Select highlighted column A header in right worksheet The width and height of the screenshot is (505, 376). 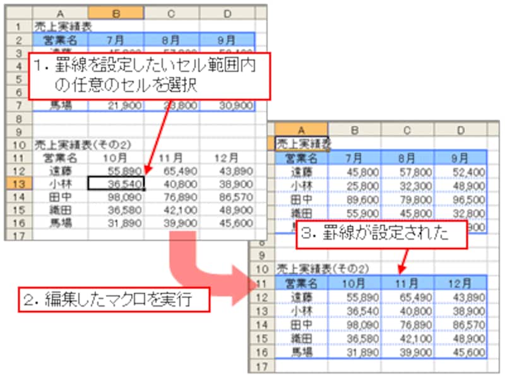pyautogui.click(x=302, y=130)
